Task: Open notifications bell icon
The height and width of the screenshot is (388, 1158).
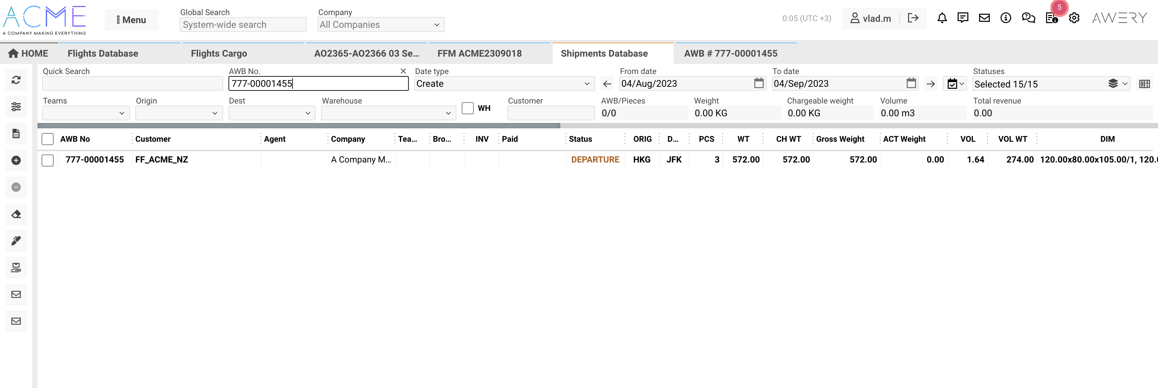Action: [x=942, y=18]
